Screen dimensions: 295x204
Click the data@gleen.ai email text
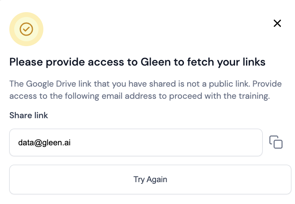[45, 142]
